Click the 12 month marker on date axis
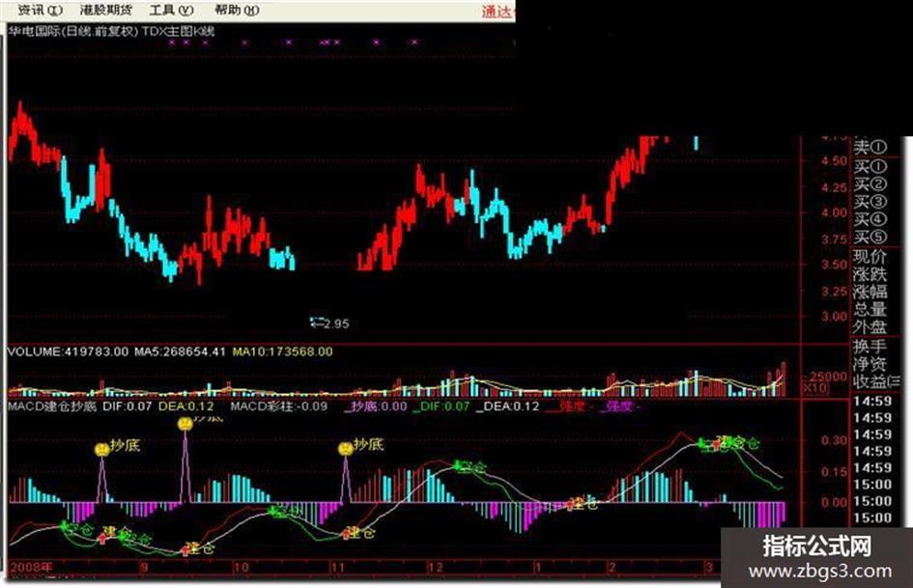 pyautogui.click(x=436, y=567)
